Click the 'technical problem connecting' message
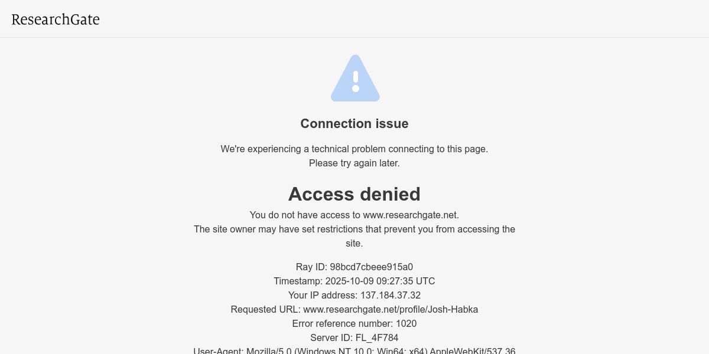 pyautogui.click(x=354, y=149)
